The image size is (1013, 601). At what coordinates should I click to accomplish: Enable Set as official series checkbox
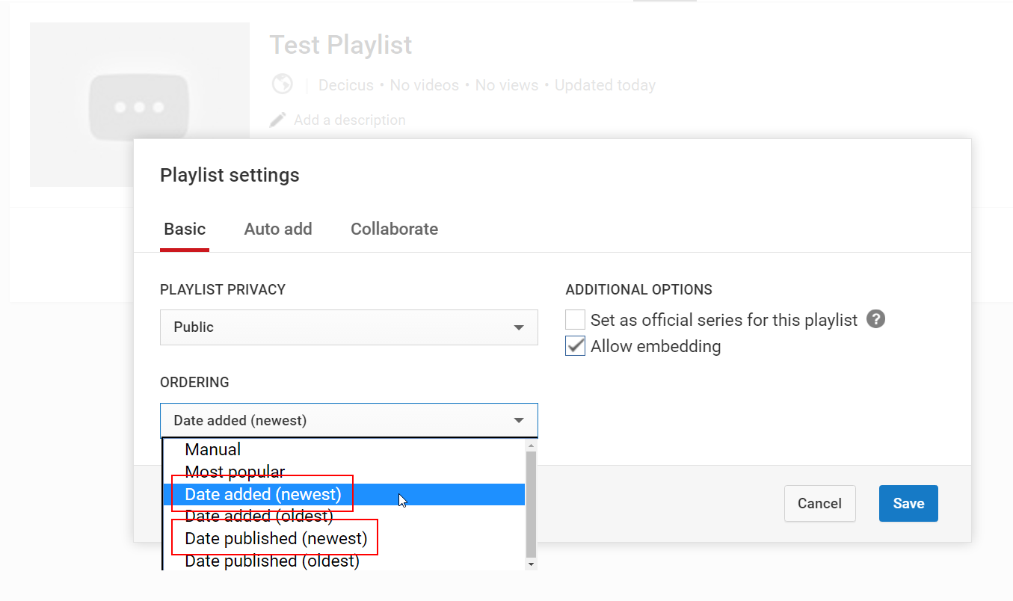(575, 320)
